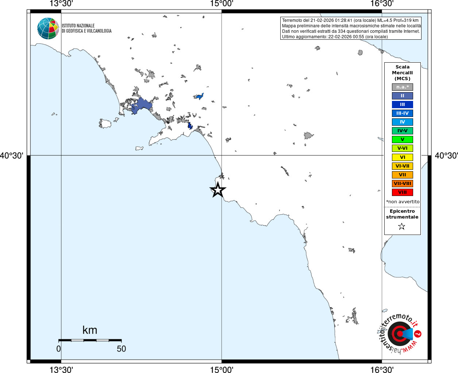Click the '*non avvertito' legend note
The height and width of the screenshot is (373, 458).
pos(403,202)
